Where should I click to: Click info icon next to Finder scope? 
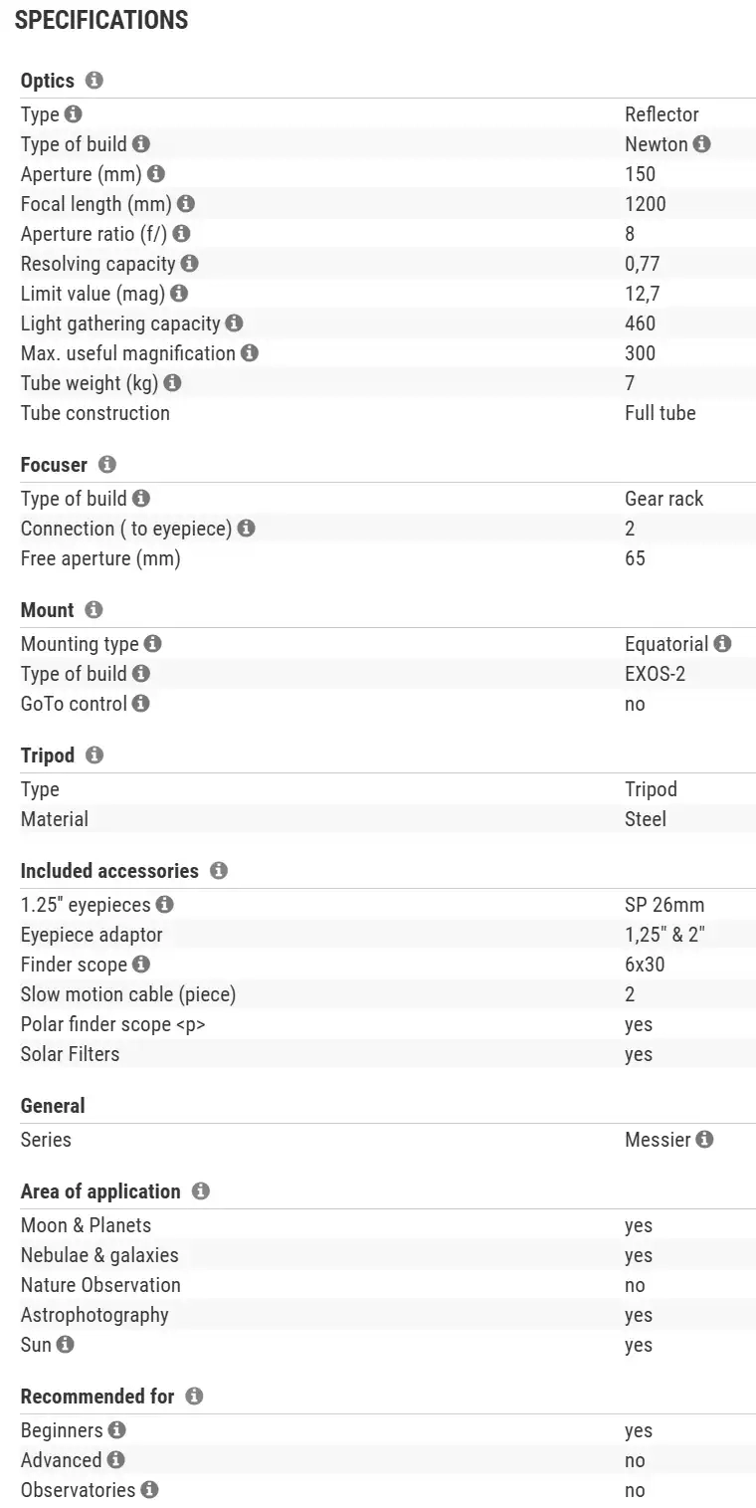141,965
